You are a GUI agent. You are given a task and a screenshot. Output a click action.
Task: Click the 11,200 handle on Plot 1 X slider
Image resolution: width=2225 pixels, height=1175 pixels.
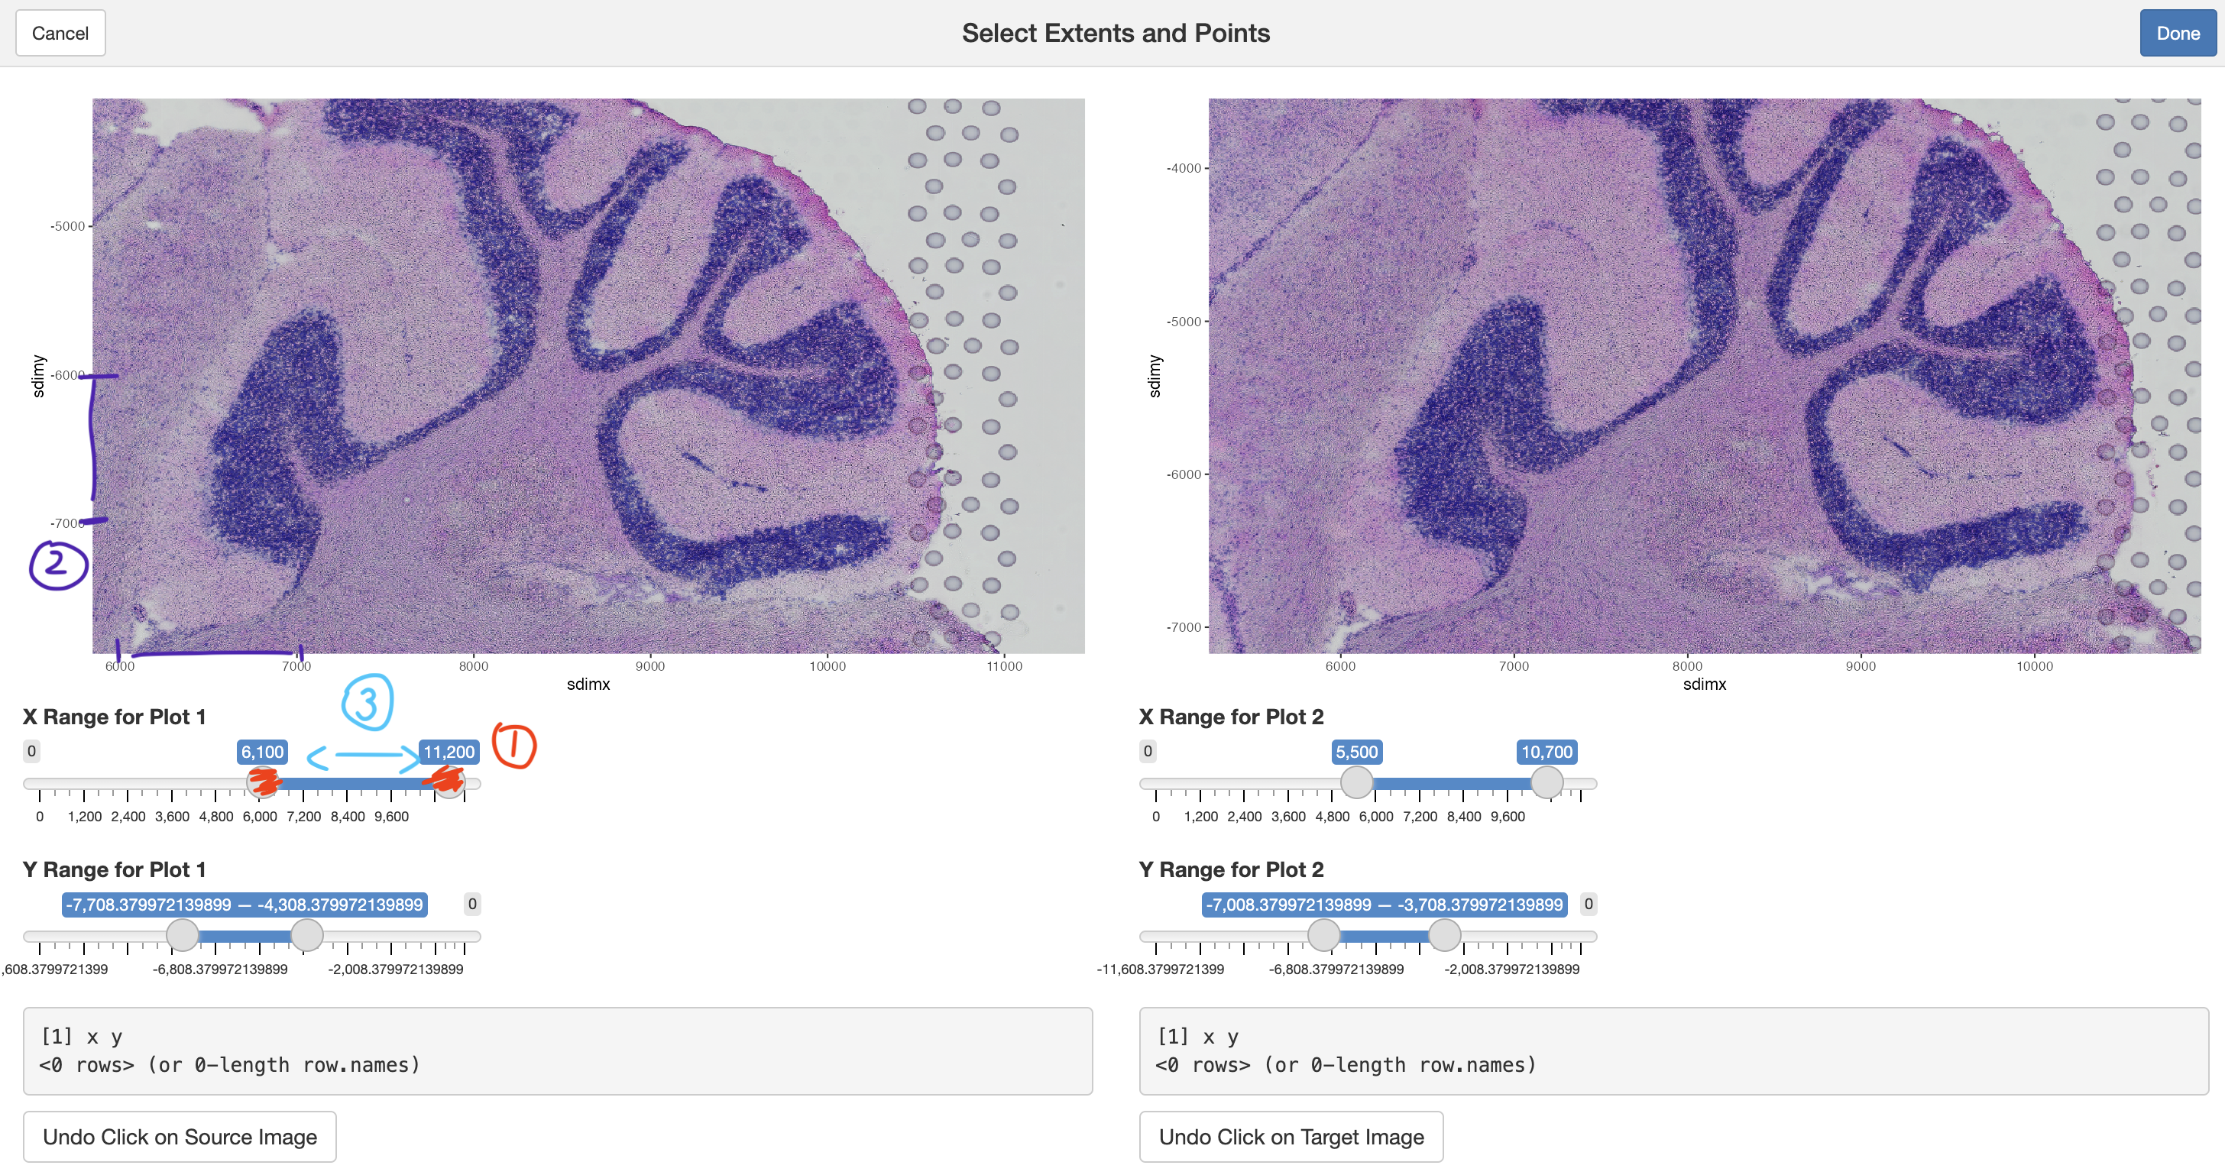click(x=449, y=783)
